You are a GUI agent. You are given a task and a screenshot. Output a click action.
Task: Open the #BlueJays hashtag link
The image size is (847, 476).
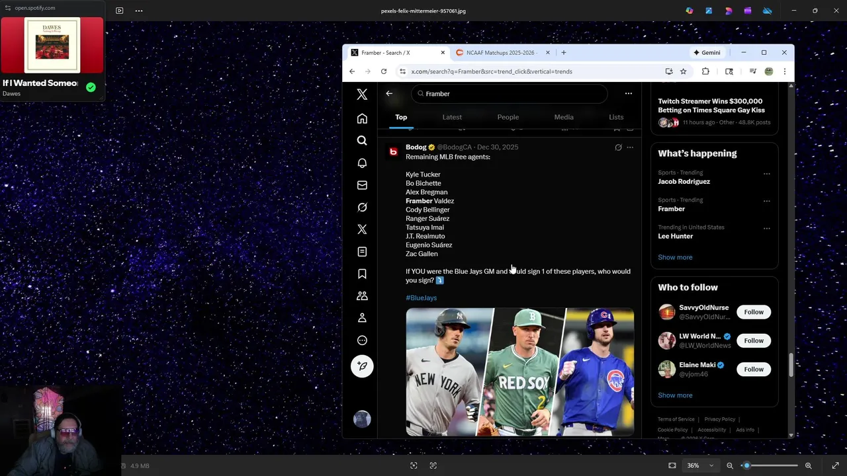point(421,298)
